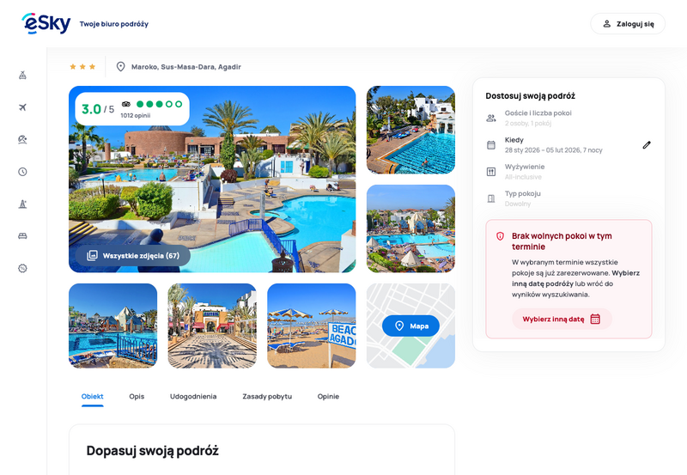Open the Opinie tab
The image size is (687, 475).
pos(328,396)
